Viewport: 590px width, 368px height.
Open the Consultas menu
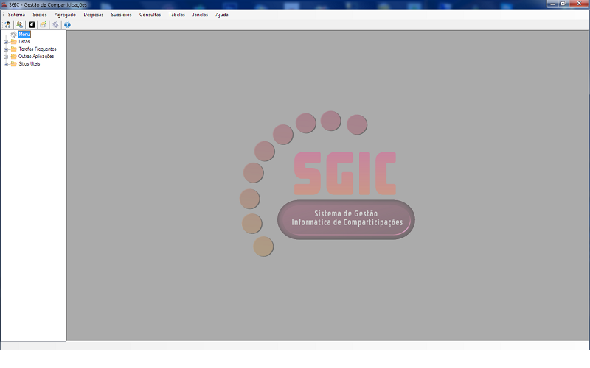coord(150,15)
